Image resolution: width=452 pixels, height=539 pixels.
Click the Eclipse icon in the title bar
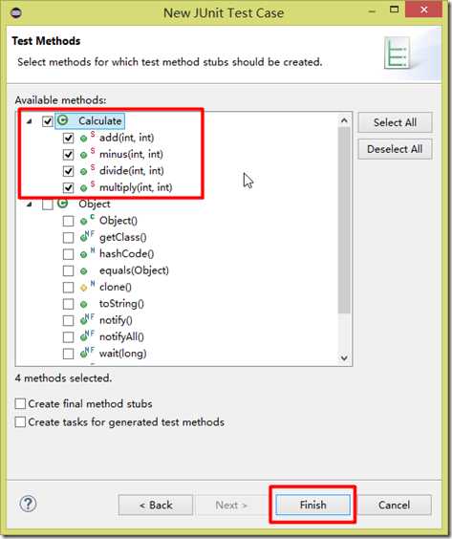click(16, 13)
